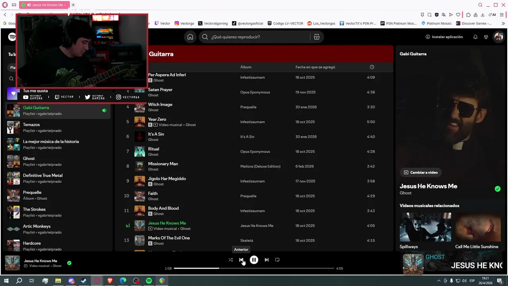The height and width of the screenshot is (286, 508).
Task: Open the Ghost playlist in the library
Action: coord(58,161)
